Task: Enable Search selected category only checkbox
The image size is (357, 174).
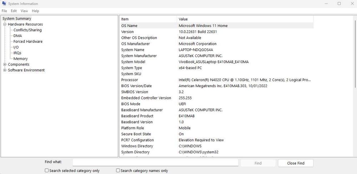Action: click(47, 170)
